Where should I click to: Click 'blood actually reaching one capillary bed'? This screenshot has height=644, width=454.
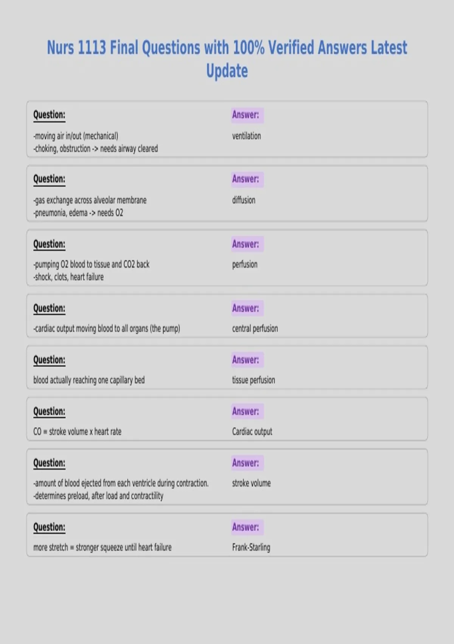(x=89, y=380)
